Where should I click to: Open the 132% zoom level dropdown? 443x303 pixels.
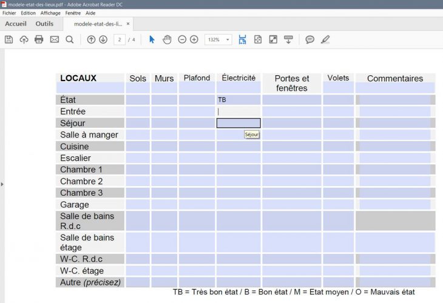218,39
